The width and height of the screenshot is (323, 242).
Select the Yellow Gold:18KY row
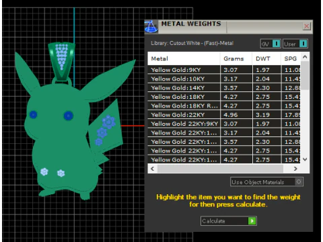(x=224, y=97)
